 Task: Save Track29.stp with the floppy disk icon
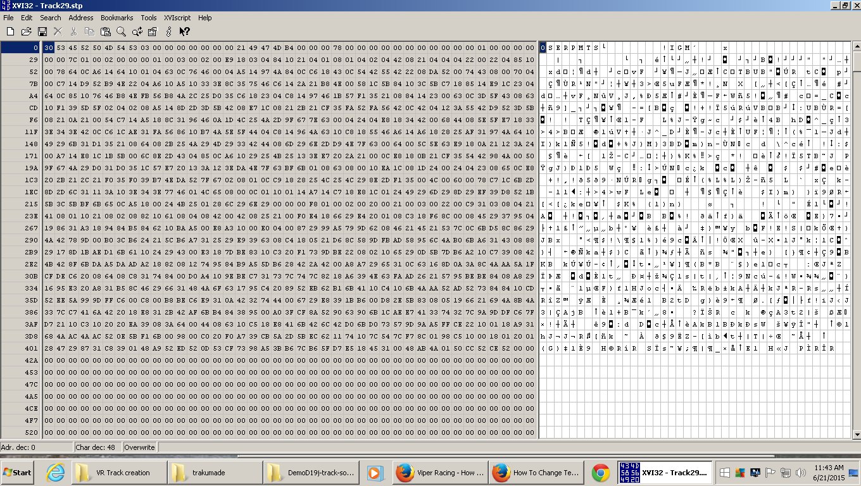point(42,31)
